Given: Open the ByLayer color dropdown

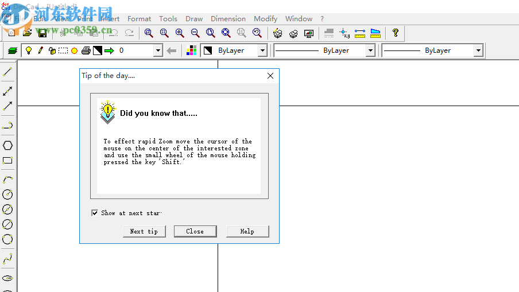Looking at the screenshot, I should pyautogui.click(x=262, y=50).
